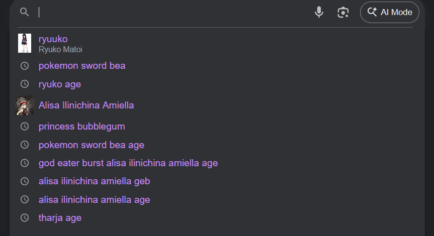Open Google Lens image search icon
The height and width of the screenshot is (236, 434).
click(343, 13)
